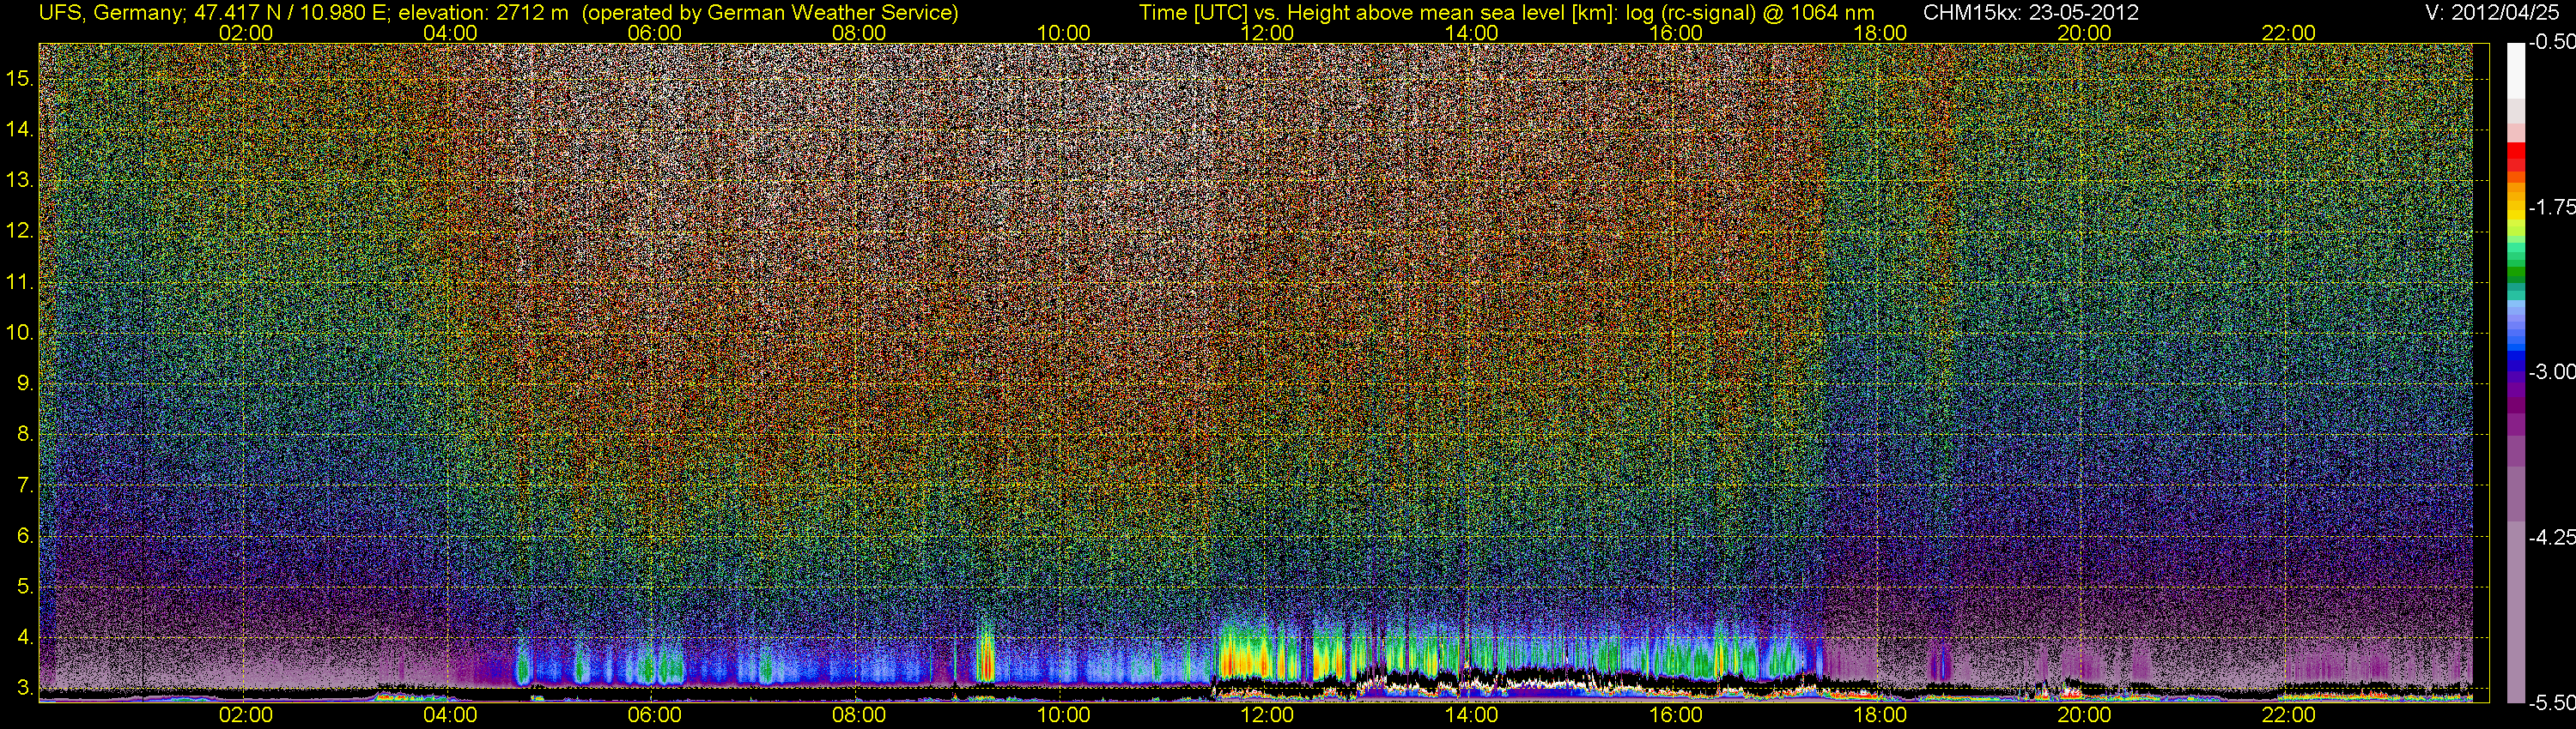Click the 18:00 label on the top time axis
Screen dimensions: 2576x729
[x=1880, y=33]
